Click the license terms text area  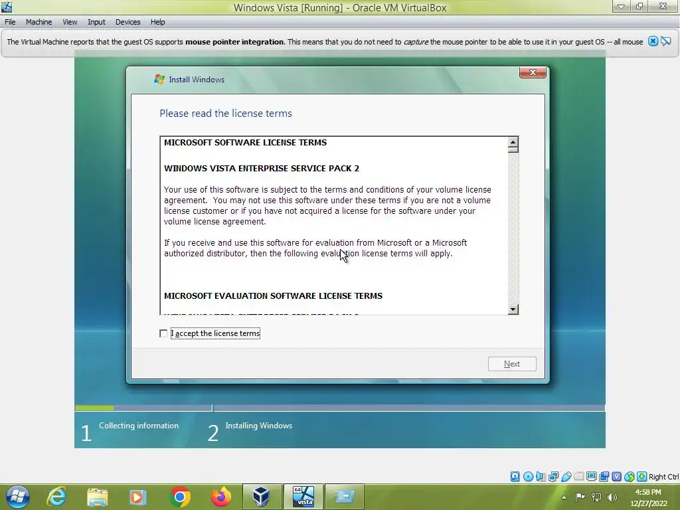(x=334, y=226)
